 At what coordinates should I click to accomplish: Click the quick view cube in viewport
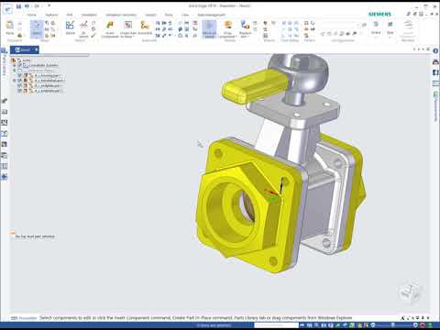click(x=410, y=291)
